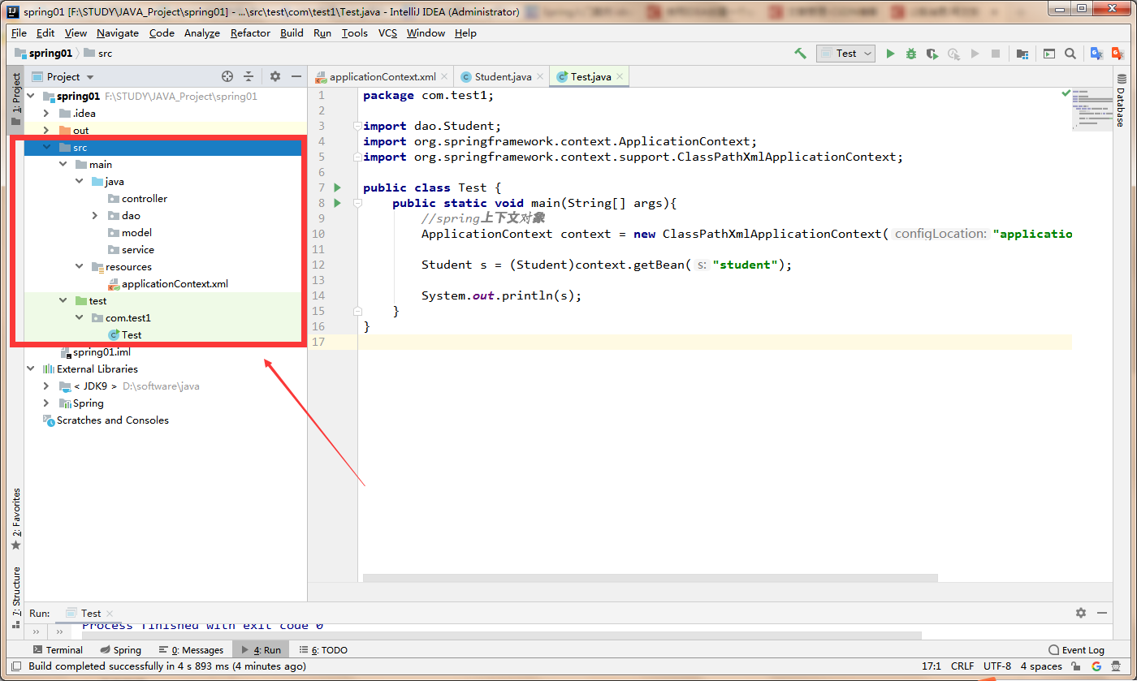Image resolution: width=1137 pixels, height=681 pixels.
Task: Start debugging with the green bug icon
Action: 911,54
